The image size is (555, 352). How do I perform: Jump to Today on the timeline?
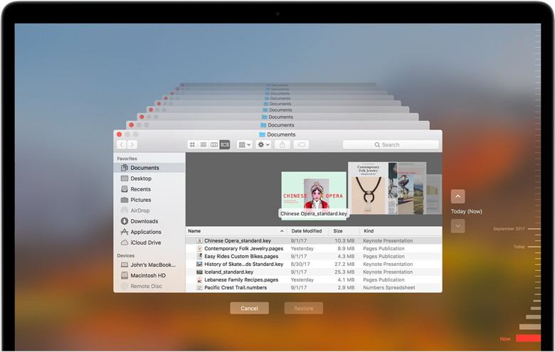point(519,247)
